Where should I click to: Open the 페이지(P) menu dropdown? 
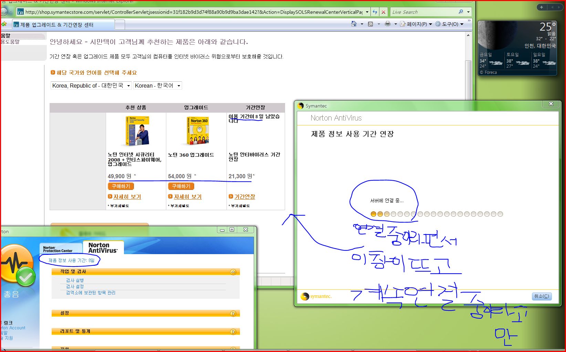point(430,24)
